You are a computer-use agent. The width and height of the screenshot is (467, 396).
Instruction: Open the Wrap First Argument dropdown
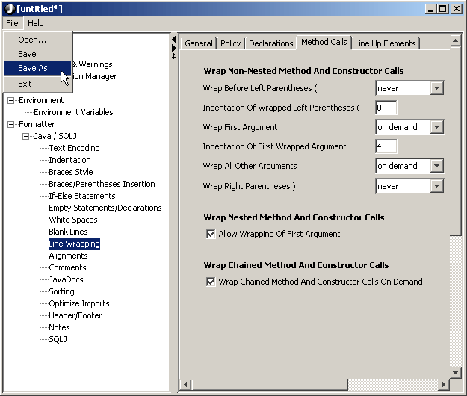click(x=437, y=127)
